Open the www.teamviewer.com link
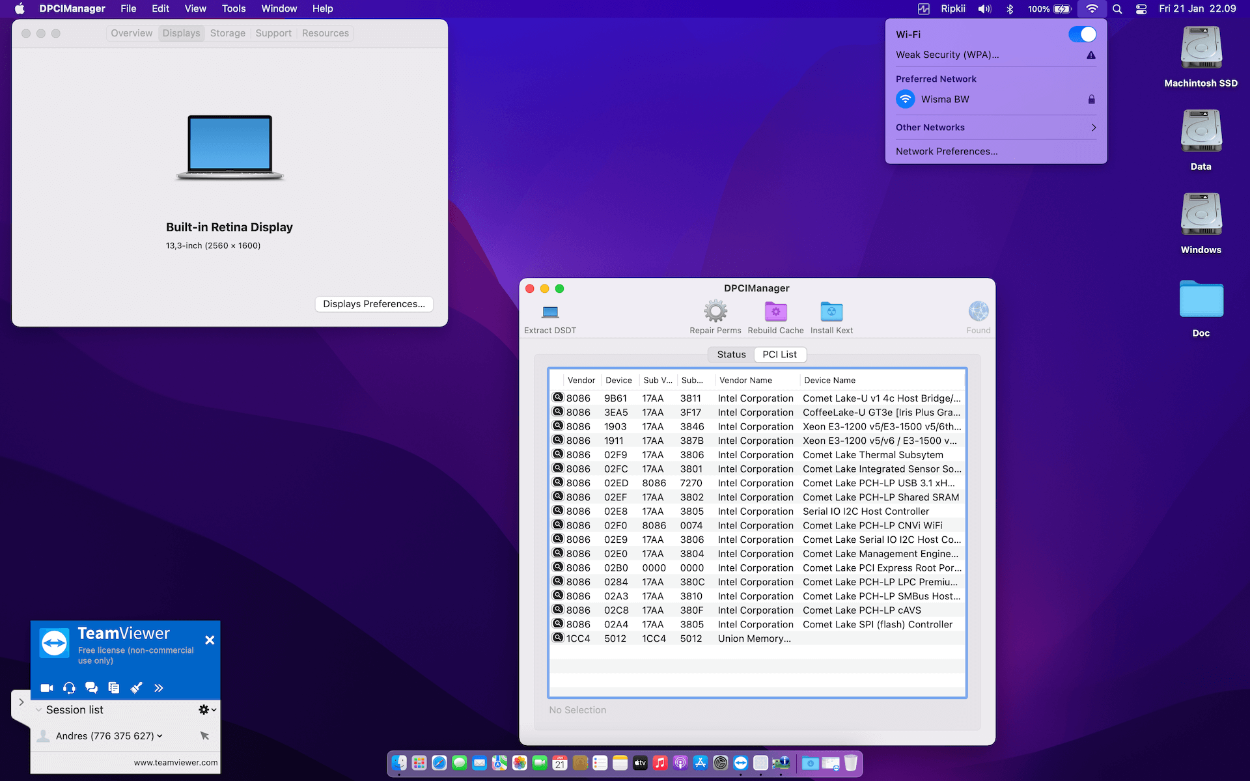Screen dimensions: 1250x781 [176, 763]
